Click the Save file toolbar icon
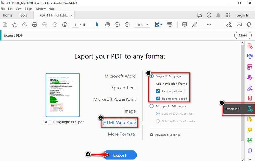This screenshot has height=161, width=255. point(5,25)
